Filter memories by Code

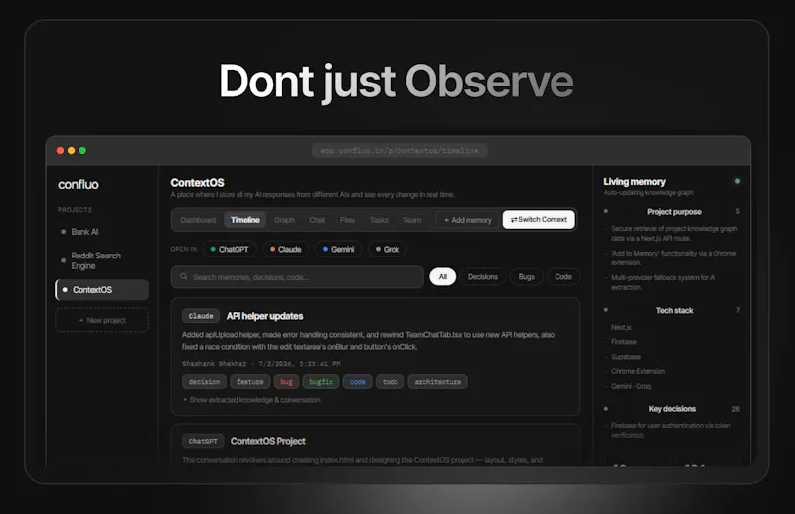[x=563, y=277]
